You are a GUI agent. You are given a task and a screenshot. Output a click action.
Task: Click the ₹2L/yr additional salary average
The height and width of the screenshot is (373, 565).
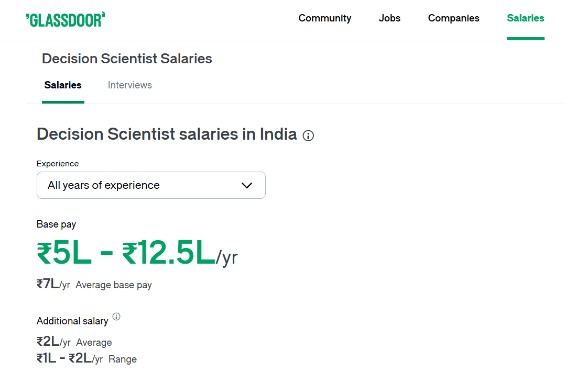tap(53, 342)
